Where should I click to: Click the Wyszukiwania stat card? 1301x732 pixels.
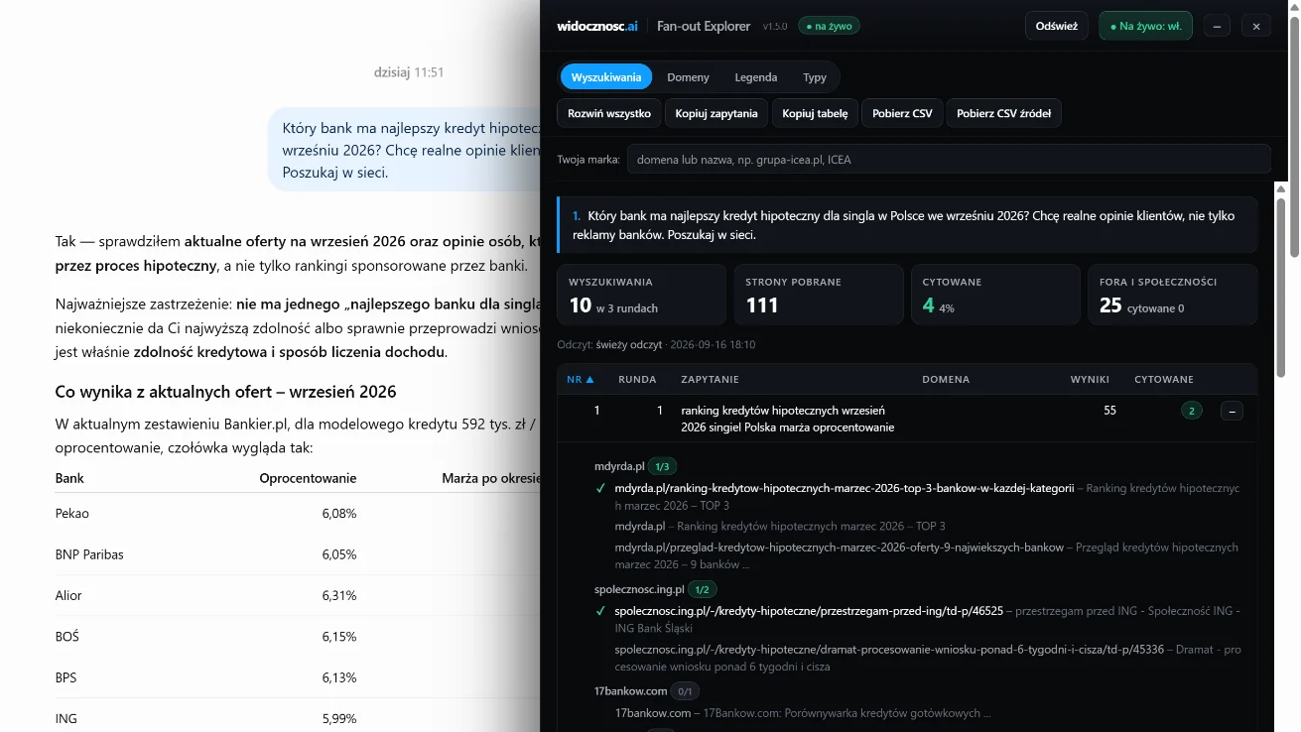coord(641,295)
